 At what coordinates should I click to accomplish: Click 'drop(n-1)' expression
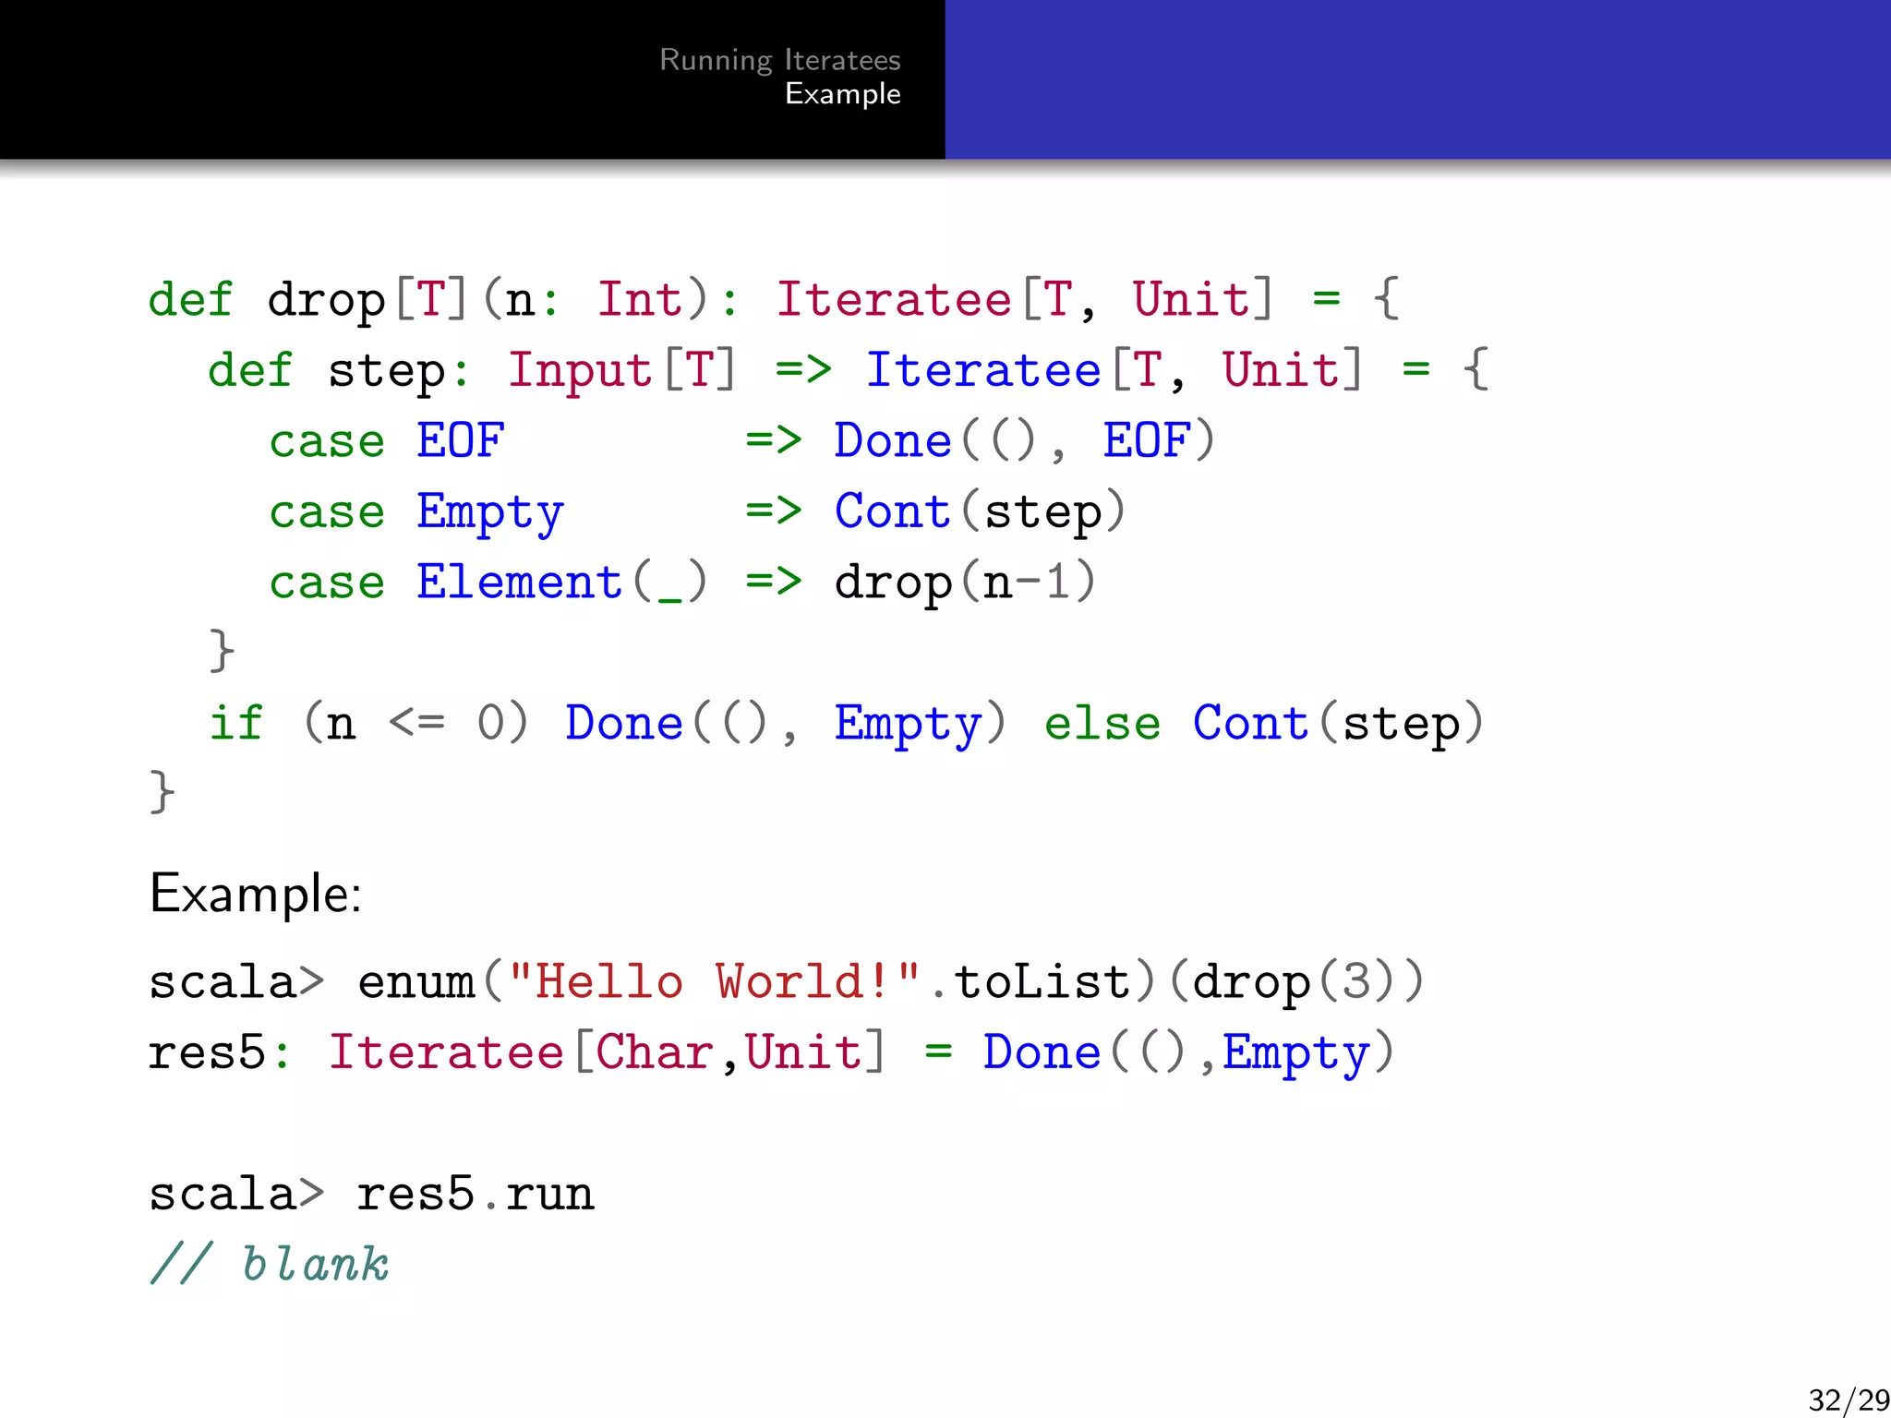[x=965, y=583]
